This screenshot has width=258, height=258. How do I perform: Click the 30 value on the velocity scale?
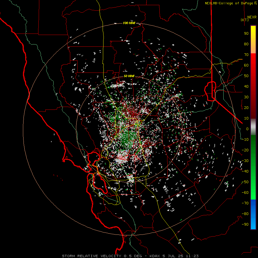[x=246, y=97]
